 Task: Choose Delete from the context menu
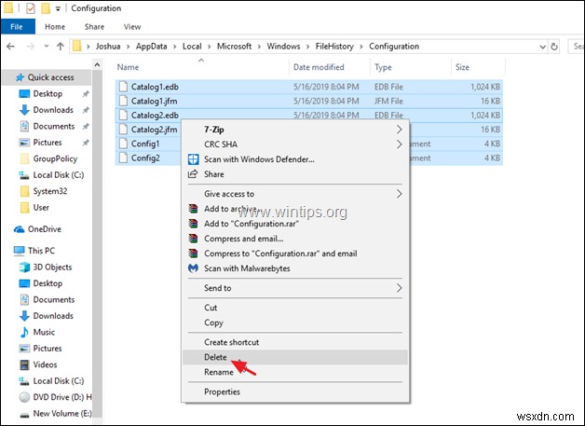click(294, 357)
